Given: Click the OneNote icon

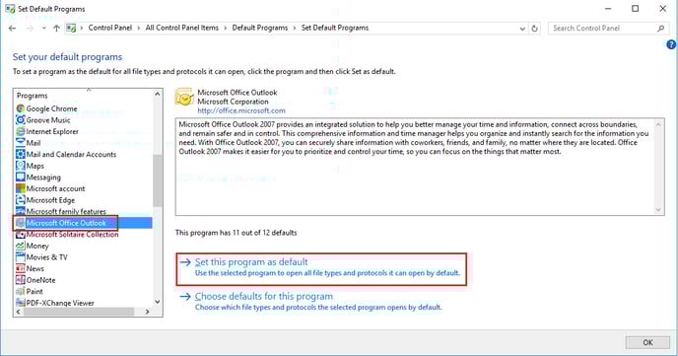Looking at the screenshot, I should tap(21, 280).
